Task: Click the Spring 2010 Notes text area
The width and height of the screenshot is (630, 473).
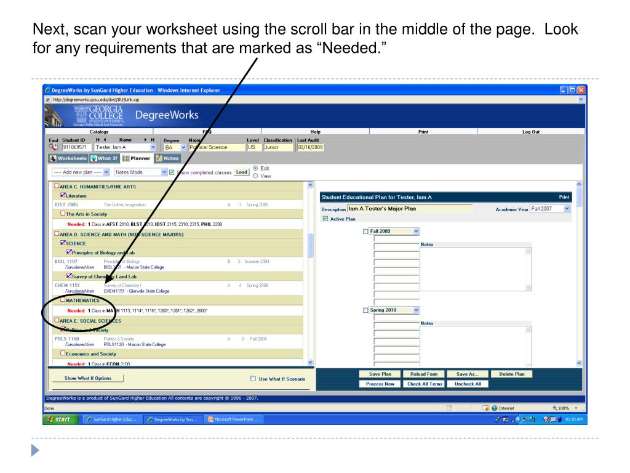Action: point(476,346)
